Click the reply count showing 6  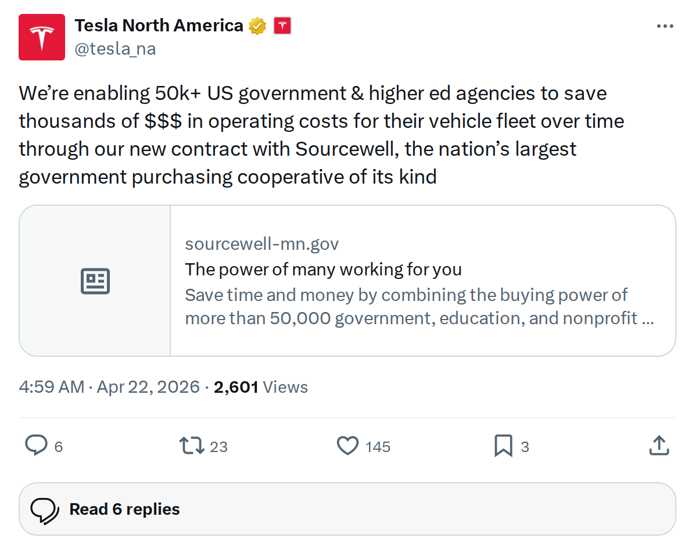(x=58, y=446)
